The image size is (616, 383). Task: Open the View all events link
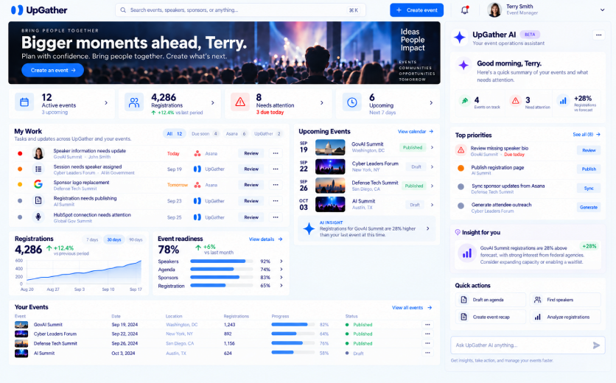coord(412,308)
